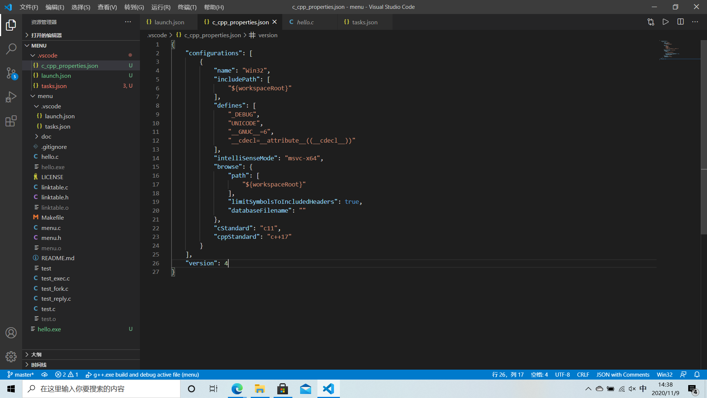The width and height of the screenshot is (707, 398).
Task: Click JSON with Comments language mode
Action: [623, 374]
